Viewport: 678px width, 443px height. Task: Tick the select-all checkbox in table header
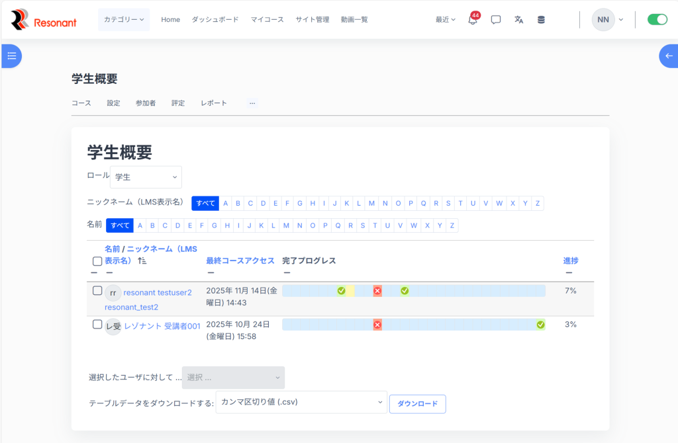(97, 261)
